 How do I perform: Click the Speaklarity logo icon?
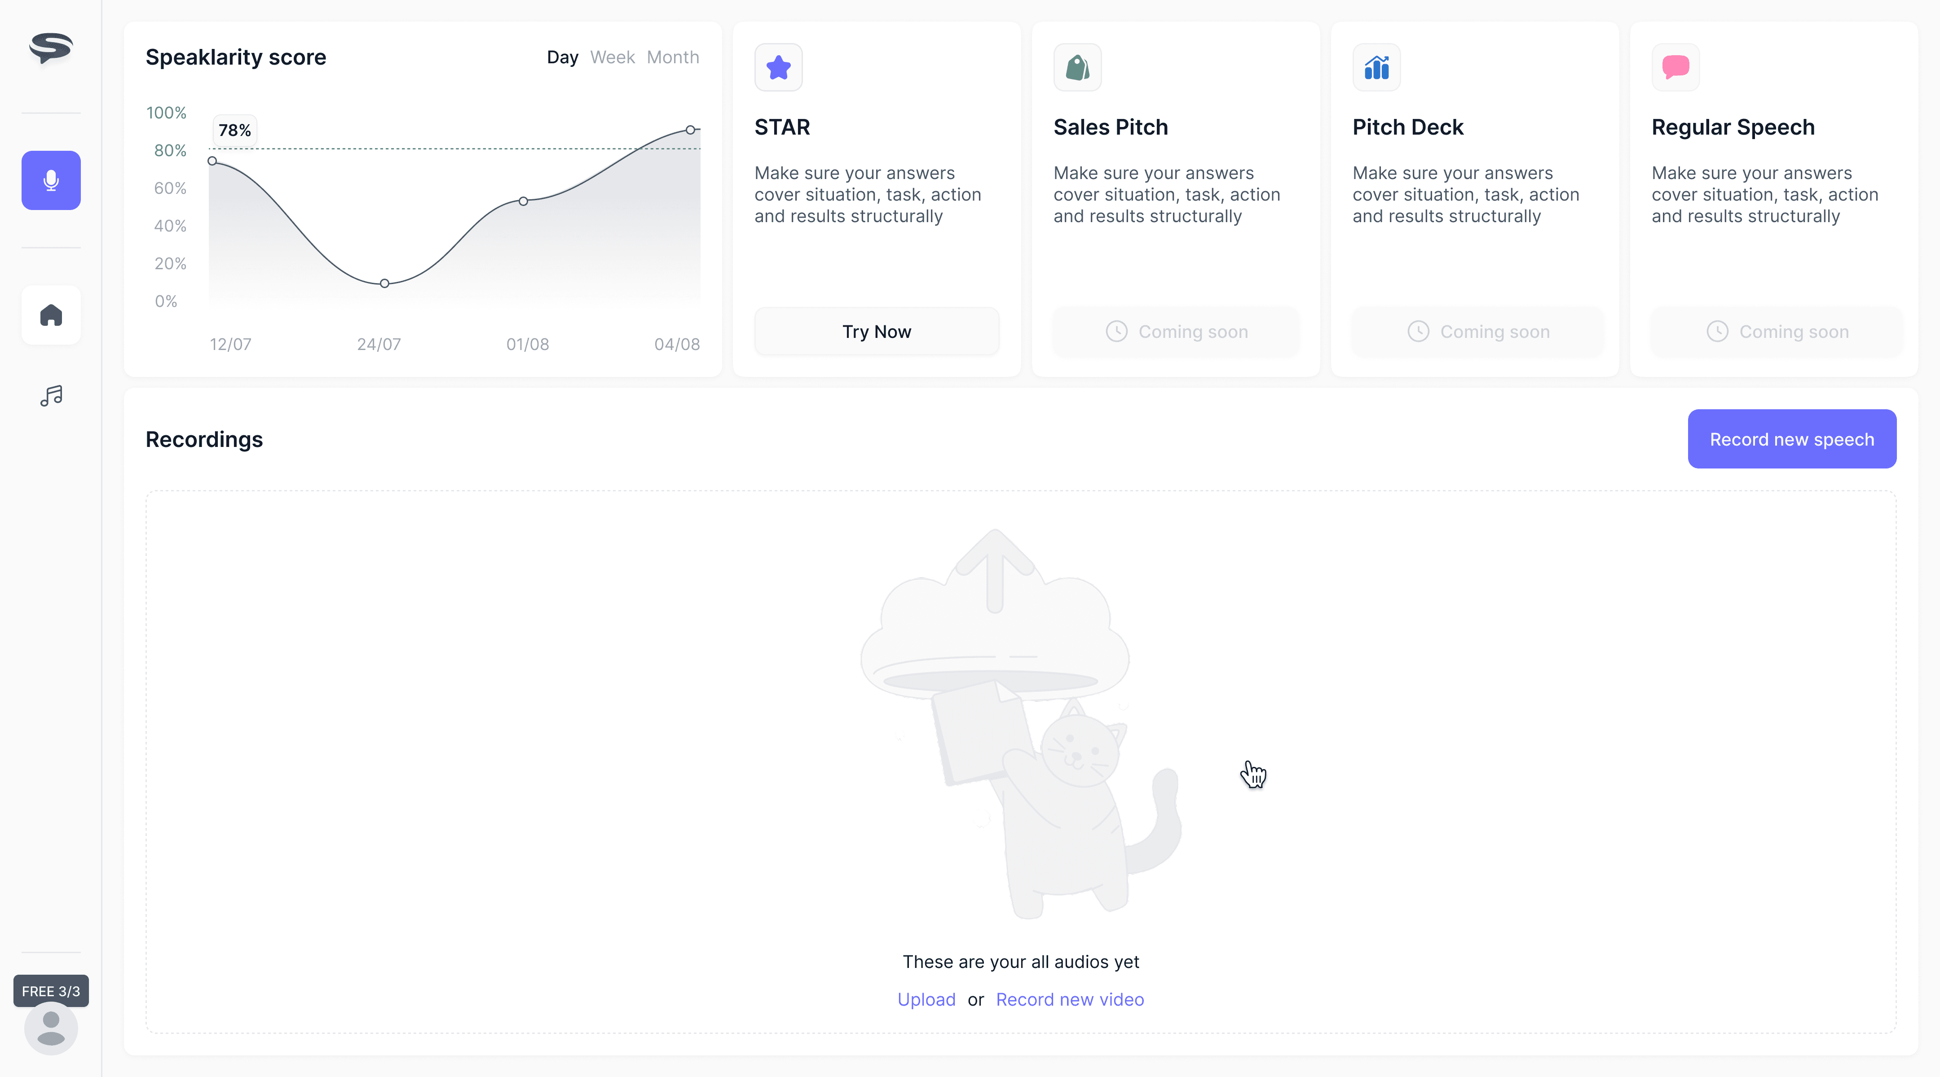click(x=50, y=48)
